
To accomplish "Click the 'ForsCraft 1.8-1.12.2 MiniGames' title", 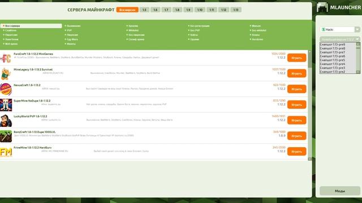I will 33,54.
